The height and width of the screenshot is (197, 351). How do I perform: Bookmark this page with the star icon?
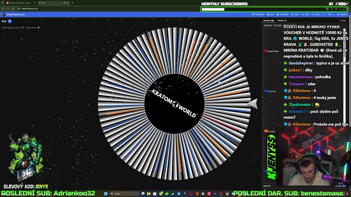pos(336,9)
